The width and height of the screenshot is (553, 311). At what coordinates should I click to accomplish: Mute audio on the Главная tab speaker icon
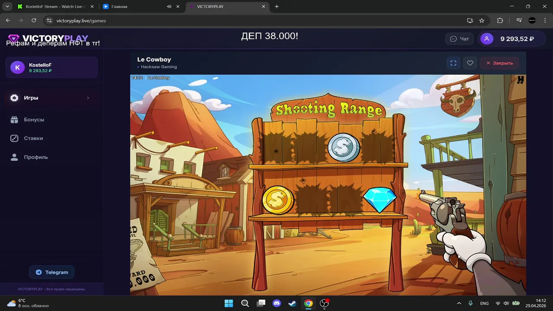coord(169,6)
